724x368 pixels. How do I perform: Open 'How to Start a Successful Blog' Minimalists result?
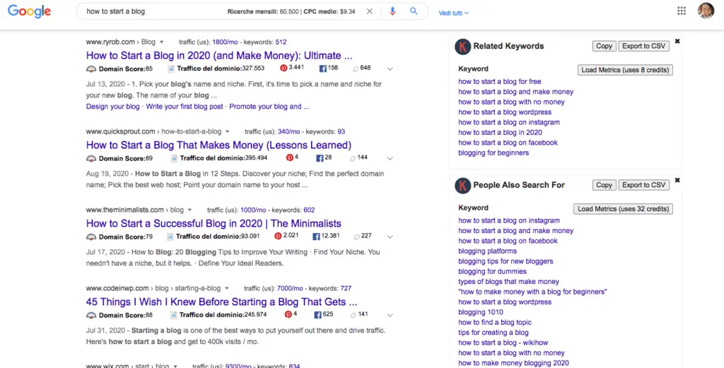[x=214, y=223]
